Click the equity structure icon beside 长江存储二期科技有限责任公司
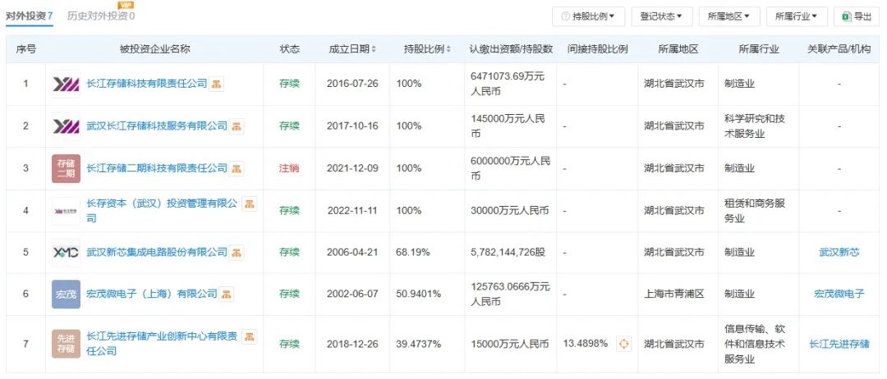The width and height of the screenshot is (887, 379). (237, 168)
